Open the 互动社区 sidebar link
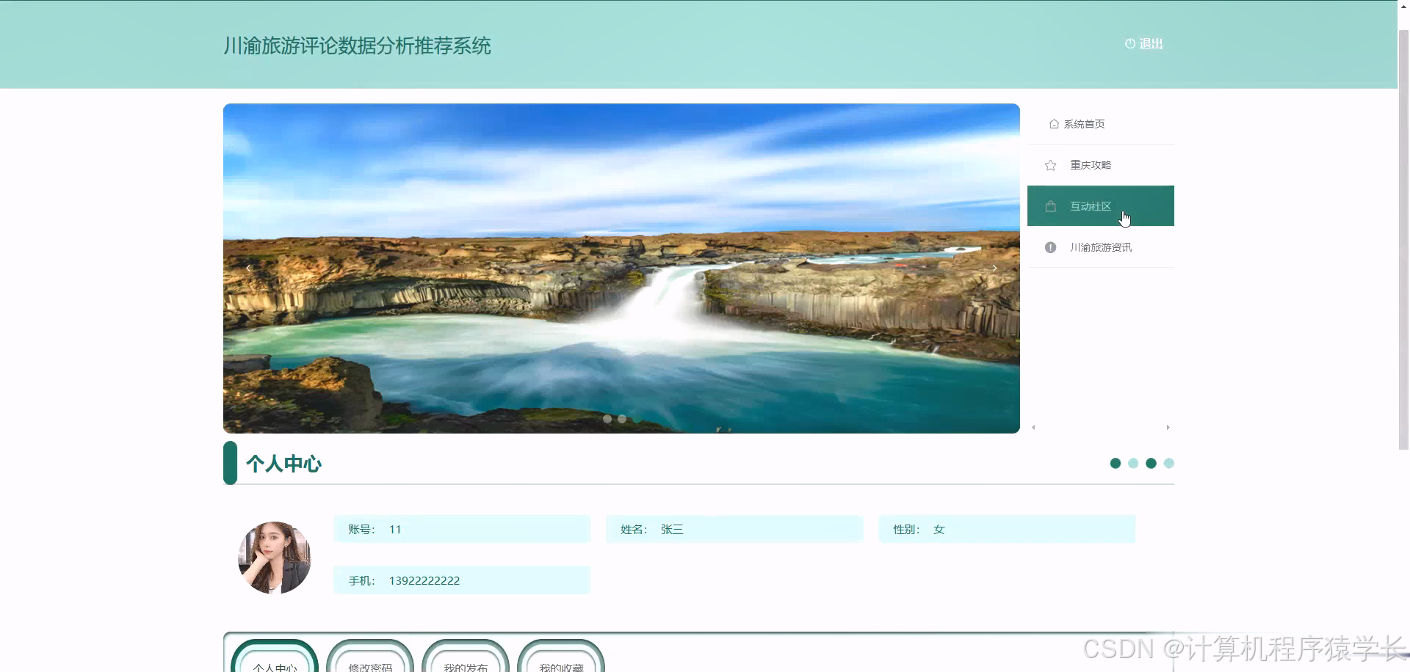 click(1091, 206)
